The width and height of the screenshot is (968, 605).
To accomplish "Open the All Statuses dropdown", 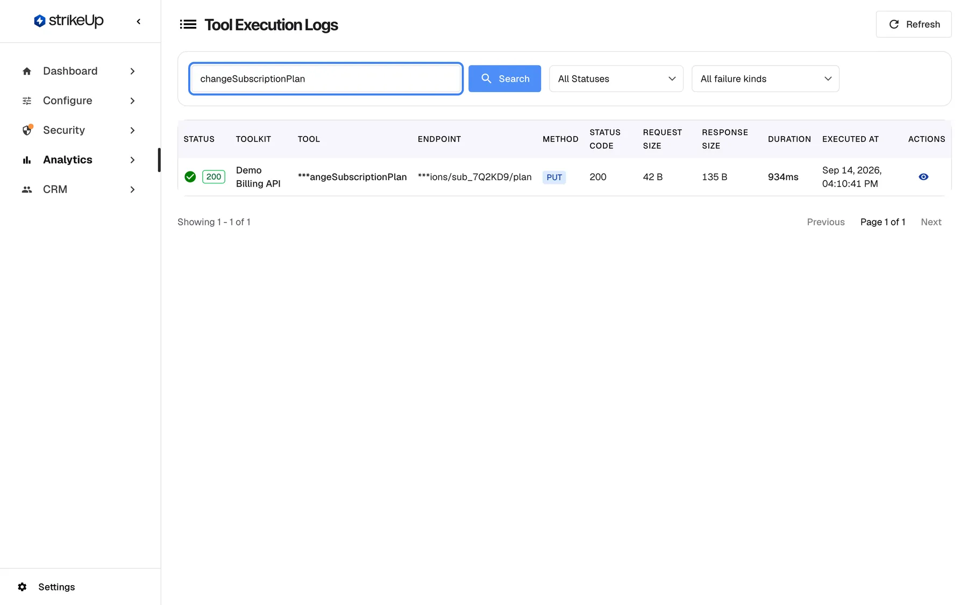I will pos(616,79).
